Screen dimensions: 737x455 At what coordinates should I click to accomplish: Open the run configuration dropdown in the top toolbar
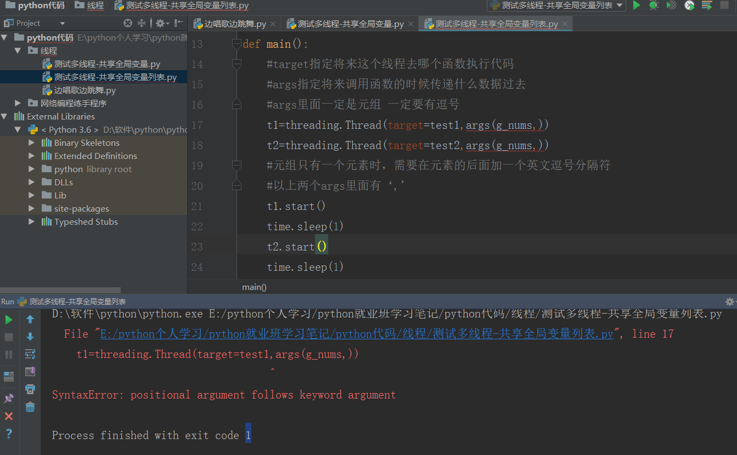556,5
